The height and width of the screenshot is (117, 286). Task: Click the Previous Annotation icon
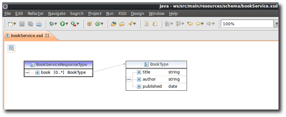178,24
